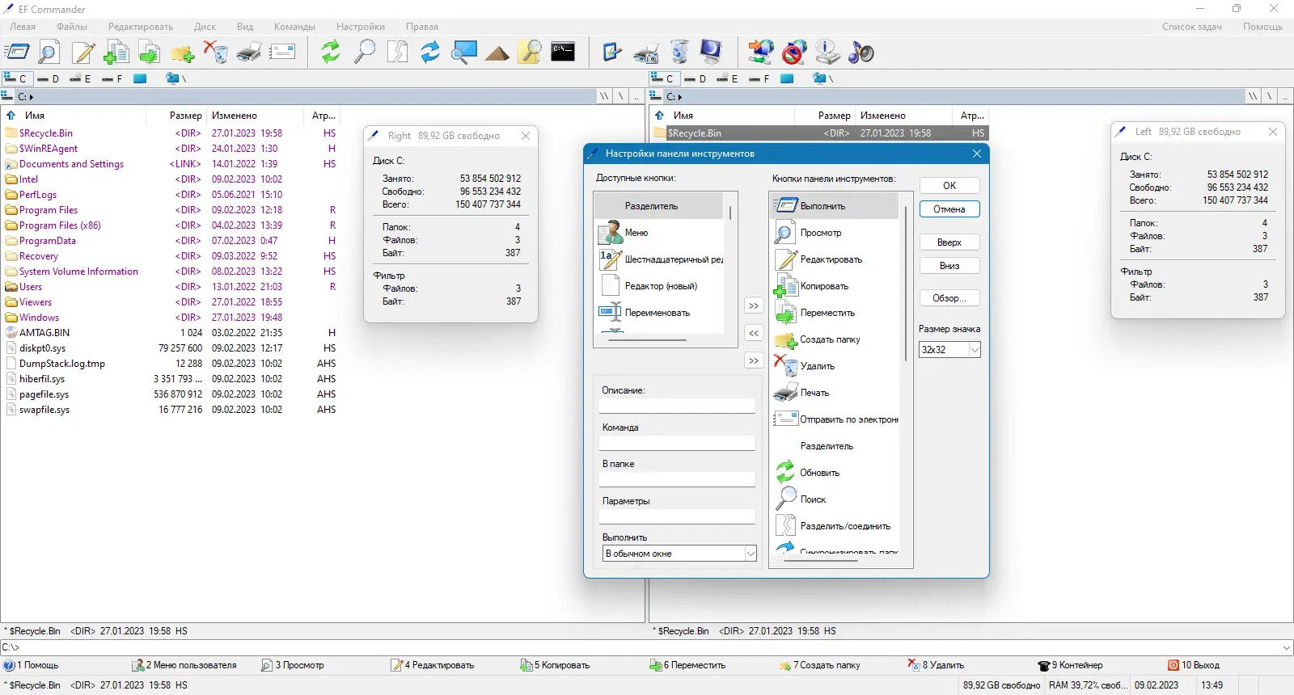
Task: Expand the command line history dropdown arrow
Action: pos(1287,647)
